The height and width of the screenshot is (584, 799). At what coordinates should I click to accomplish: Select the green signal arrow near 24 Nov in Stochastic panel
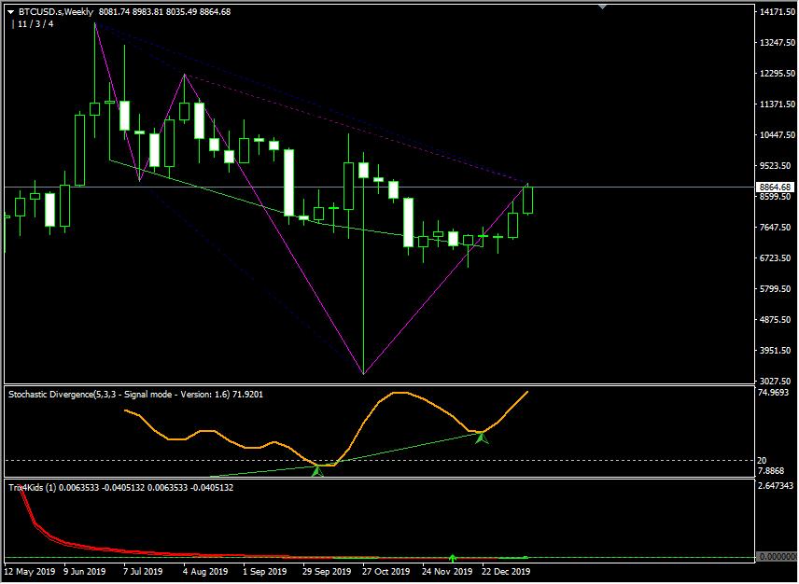[x=482, y=436]
